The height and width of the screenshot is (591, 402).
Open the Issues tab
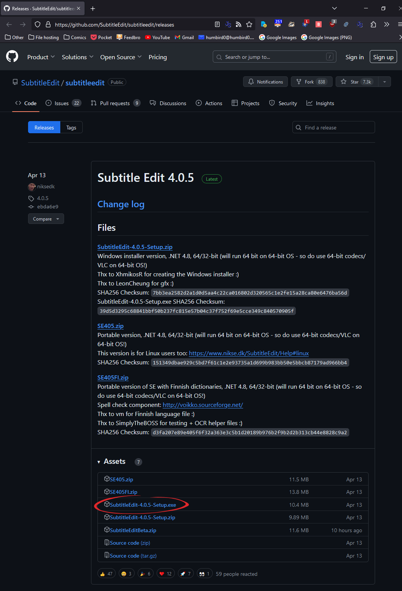pyautogui.click(x=63, y=103)
